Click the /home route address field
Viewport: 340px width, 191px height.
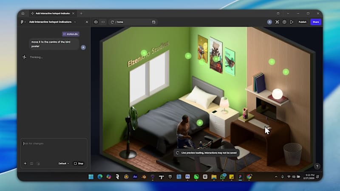click(x=132, y=22)
